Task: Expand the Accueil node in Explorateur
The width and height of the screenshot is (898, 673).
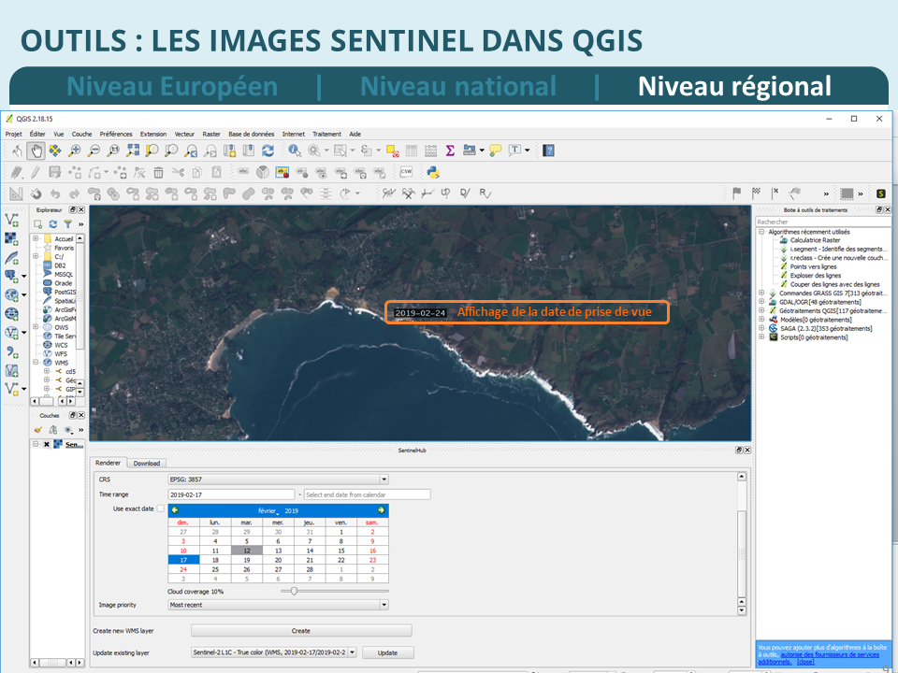Action: tap(36, 238)
